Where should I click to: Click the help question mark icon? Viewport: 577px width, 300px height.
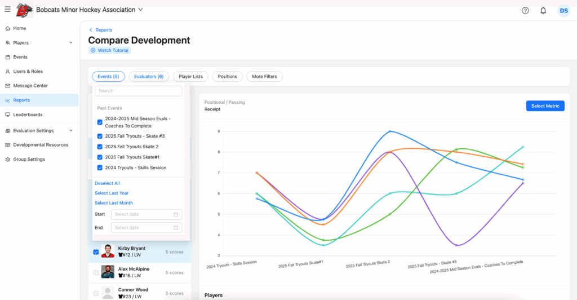tap(525, 10)
